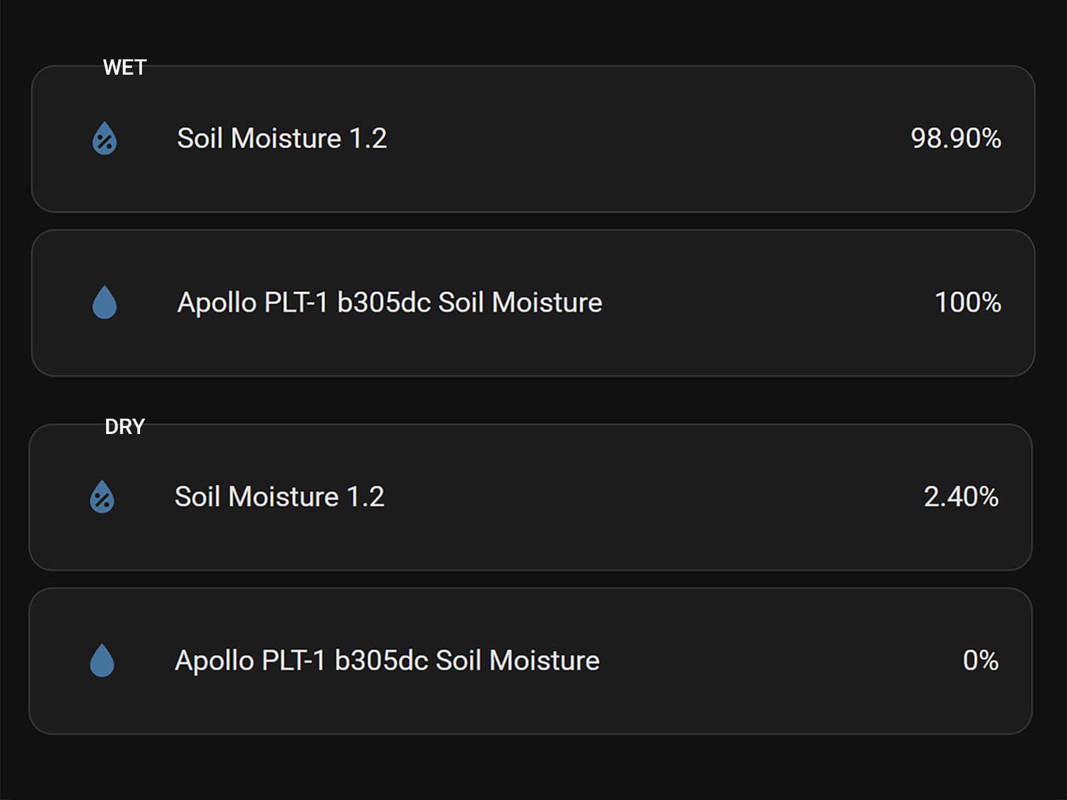Click the 98.90% moisture value
This screenshot has width=1067, height=800.
956,138
